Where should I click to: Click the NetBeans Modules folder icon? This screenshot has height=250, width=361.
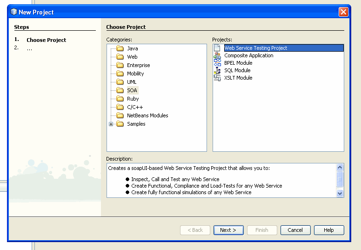(x=120, y=115)
